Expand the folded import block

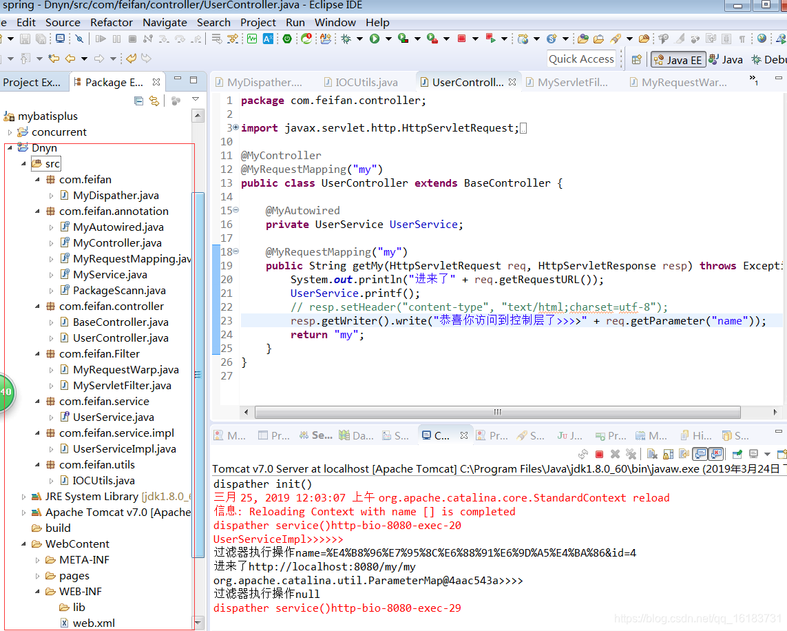point(236,127)
